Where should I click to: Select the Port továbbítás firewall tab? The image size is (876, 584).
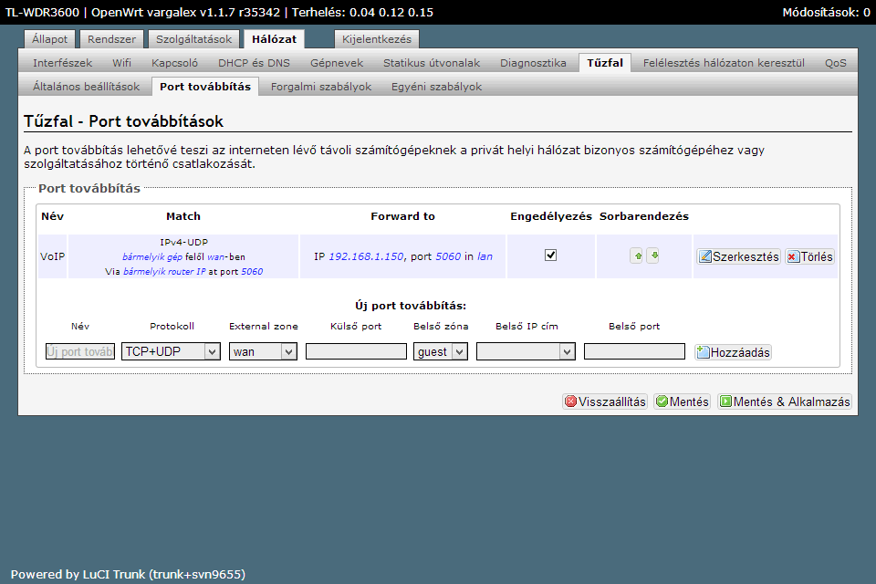205,87
